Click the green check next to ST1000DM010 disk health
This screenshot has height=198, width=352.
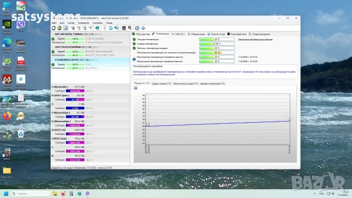53,64
